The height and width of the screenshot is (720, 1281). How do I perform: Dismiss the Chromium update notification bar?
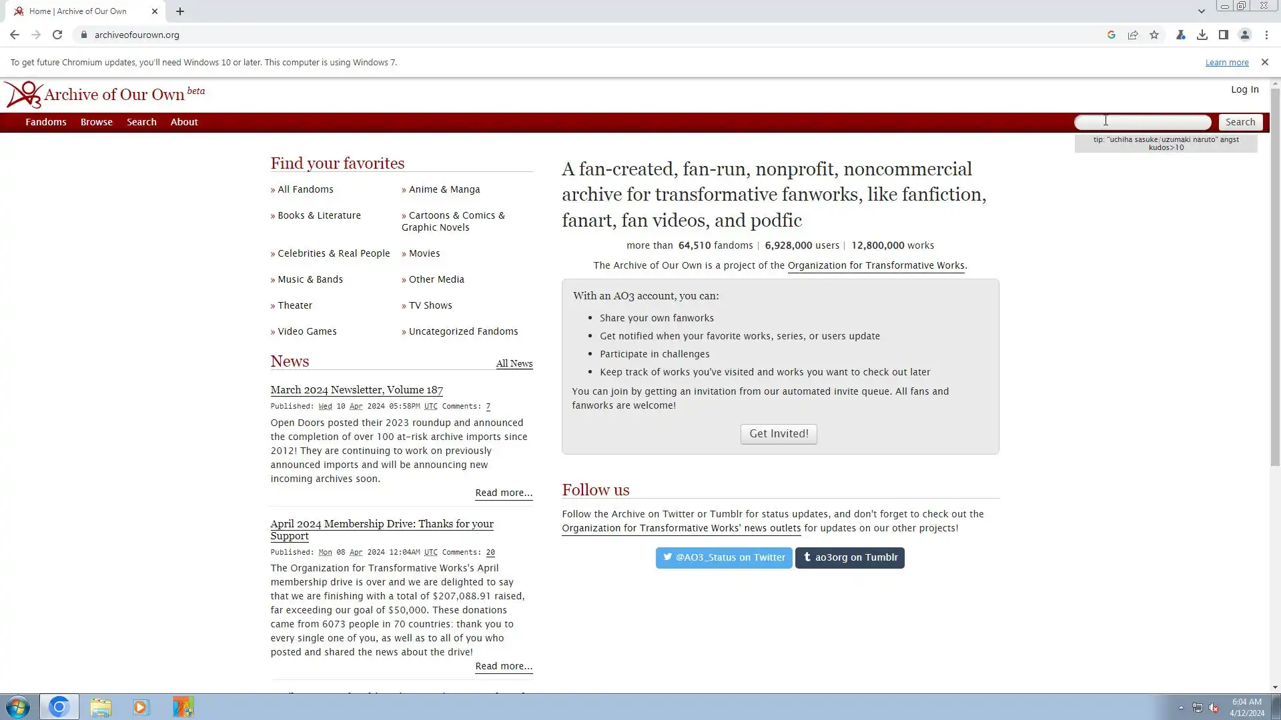point(1264,62)
